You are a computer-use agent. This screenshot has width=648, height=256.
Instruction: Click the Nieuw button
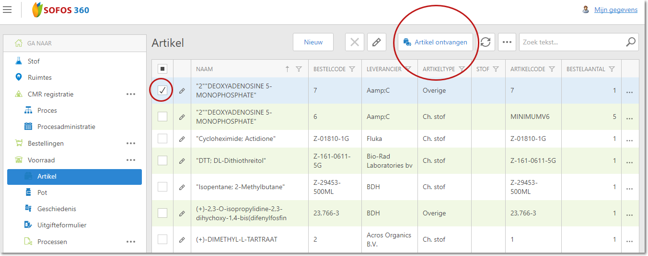pos(313,42)
